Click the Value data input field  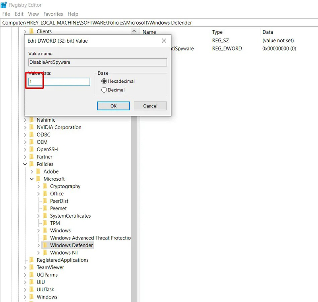(59, 82)
